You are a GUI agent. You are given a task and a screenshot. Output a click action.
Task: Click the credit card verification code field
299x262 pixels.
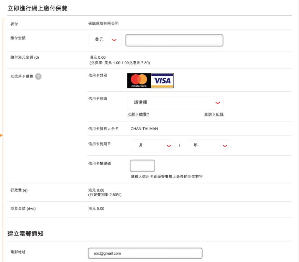click(143, 166)
